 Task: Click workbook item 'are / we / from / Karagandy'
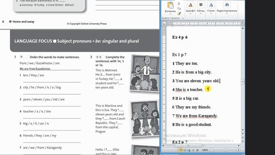coord(43,148)
